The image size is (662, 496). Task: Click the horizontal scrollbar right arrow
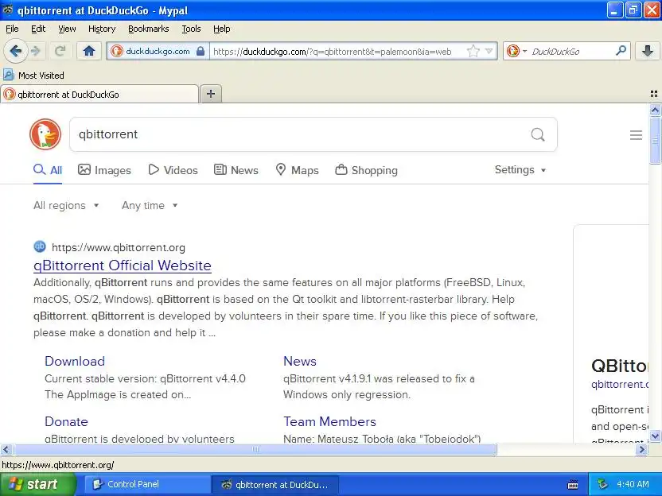point(642,450)
